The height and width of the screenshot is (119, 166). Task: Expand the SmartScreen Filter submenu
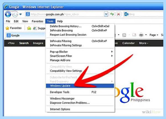click(80, 56)
